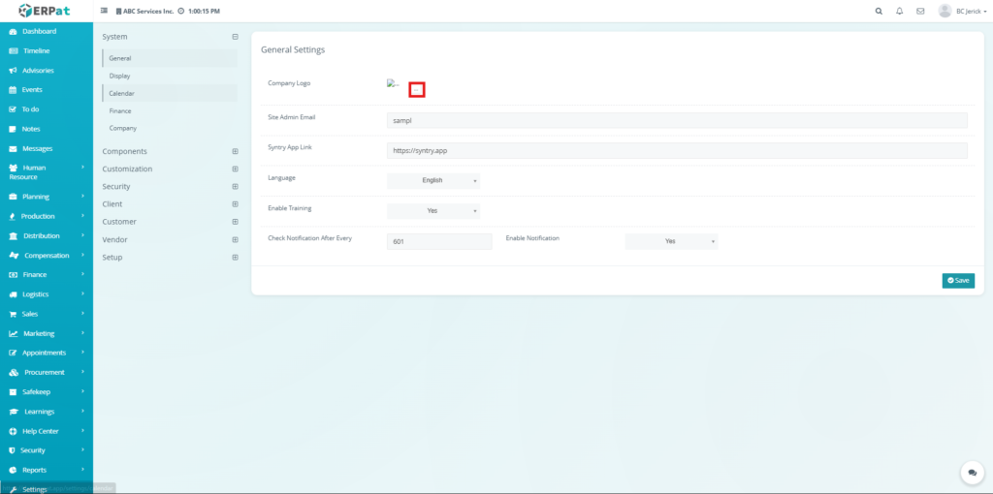Click the search icon in top bar
Image resolution: width=993 pixels, height=494 pixels.
click(x=879, y=11)
